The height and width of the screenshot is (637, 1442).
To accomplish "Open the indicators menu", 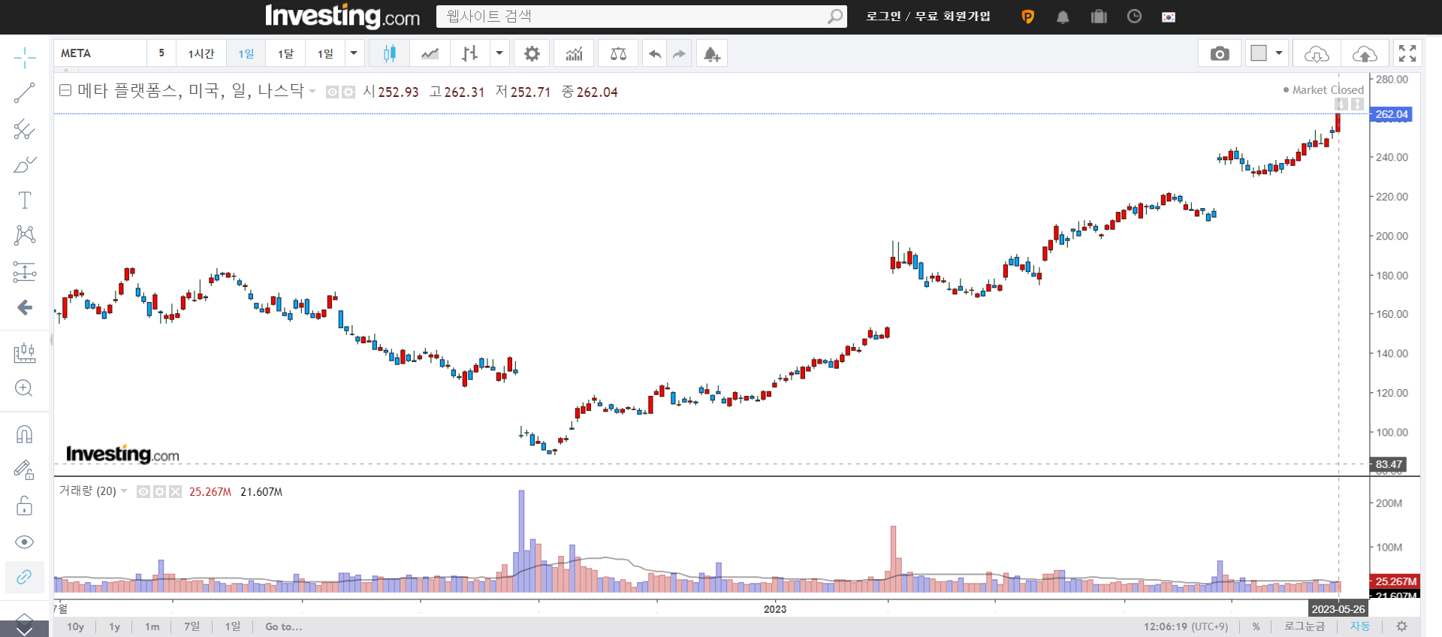I will click(x=574, y=53).
